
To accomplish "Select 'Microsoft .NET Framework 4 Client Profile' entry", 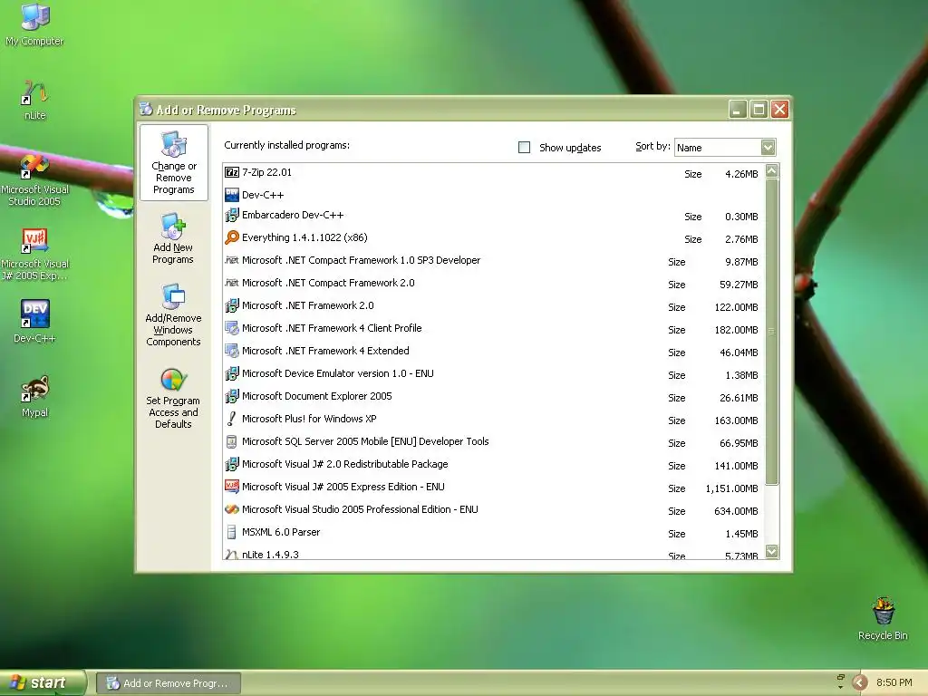I will click(494, 328).
